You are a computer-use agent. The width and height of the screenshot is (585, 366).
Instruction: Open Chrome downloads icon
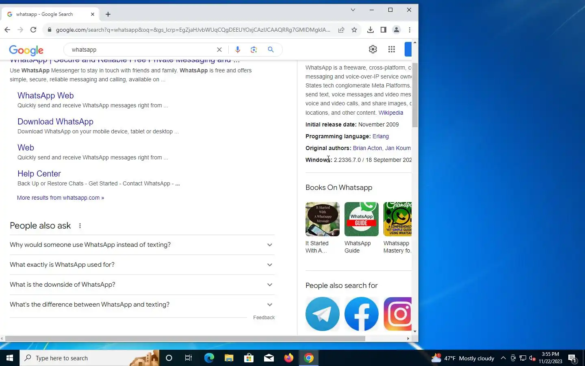(370, 30)
